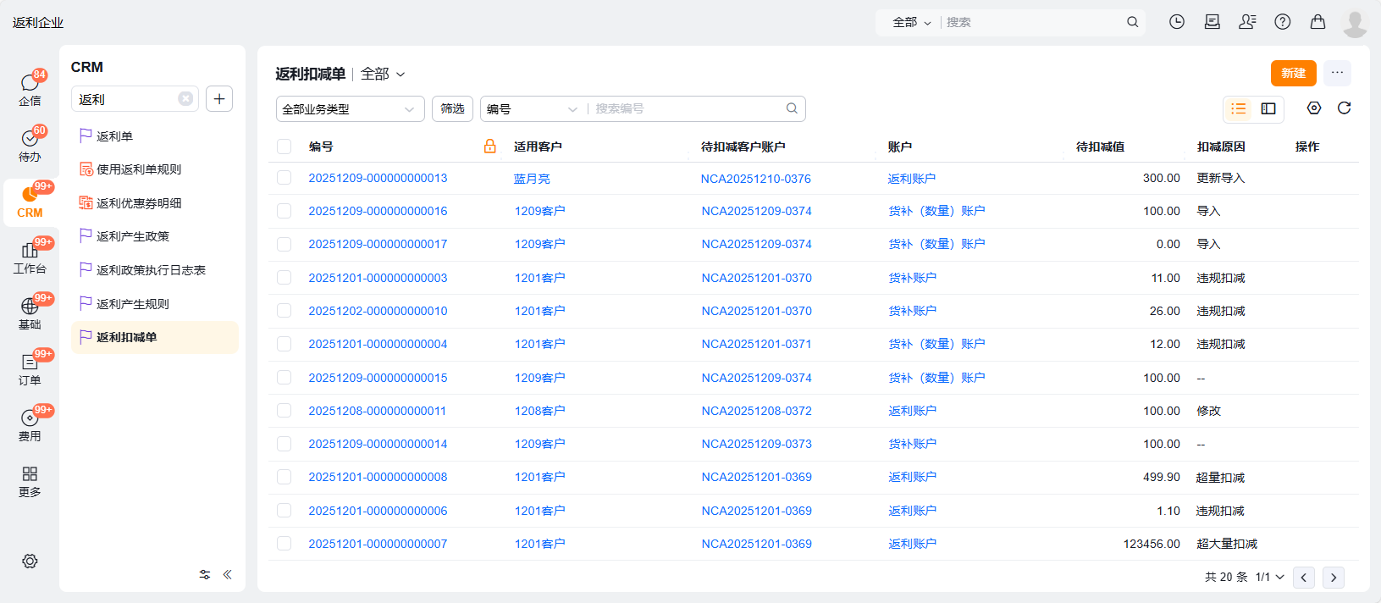This screenshot has height=603, width=1381.
Task: Open the 返利优惠券明细 menu item
Action: (155, 203)
